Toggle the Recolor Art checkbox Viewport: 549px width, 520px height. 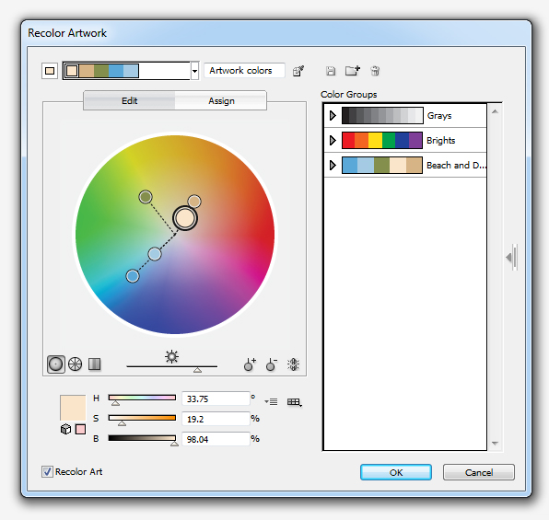pos(47,472)
